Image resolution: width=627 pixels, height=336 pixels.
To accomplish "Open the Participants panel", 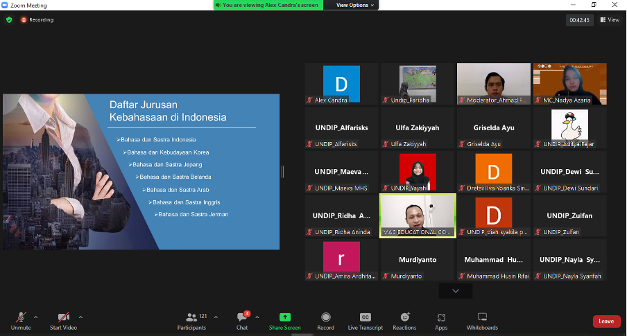I will [191, 320].
